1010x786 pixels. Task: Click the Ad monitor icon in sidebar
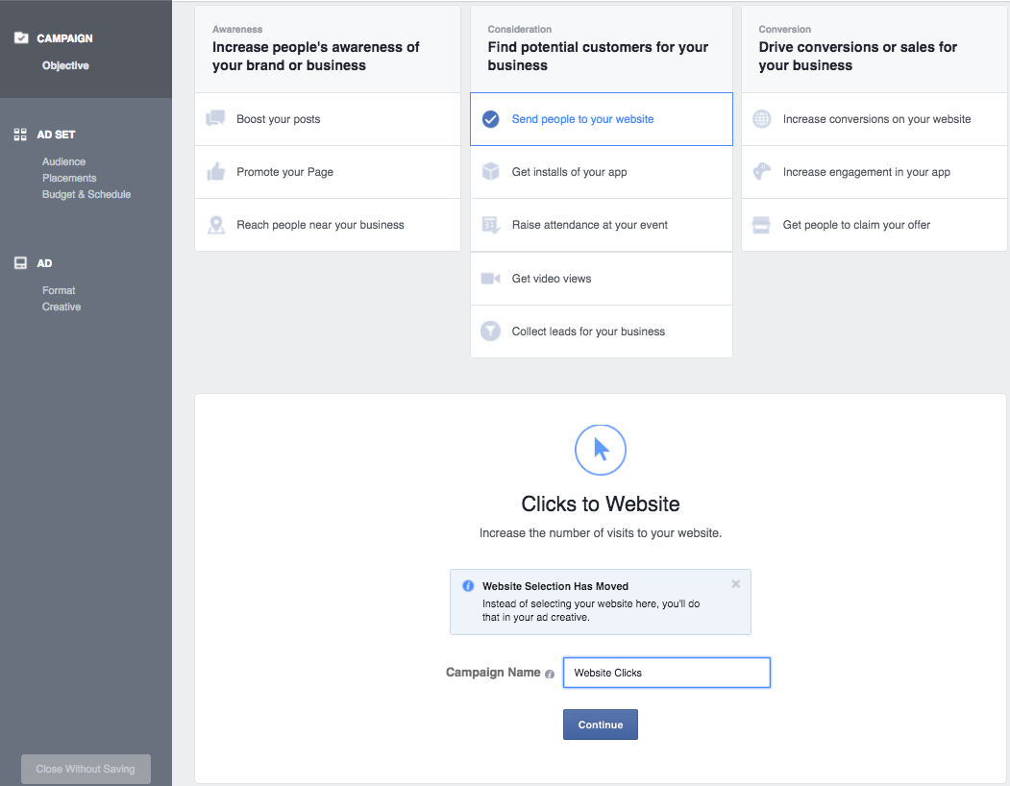(20, 263)
